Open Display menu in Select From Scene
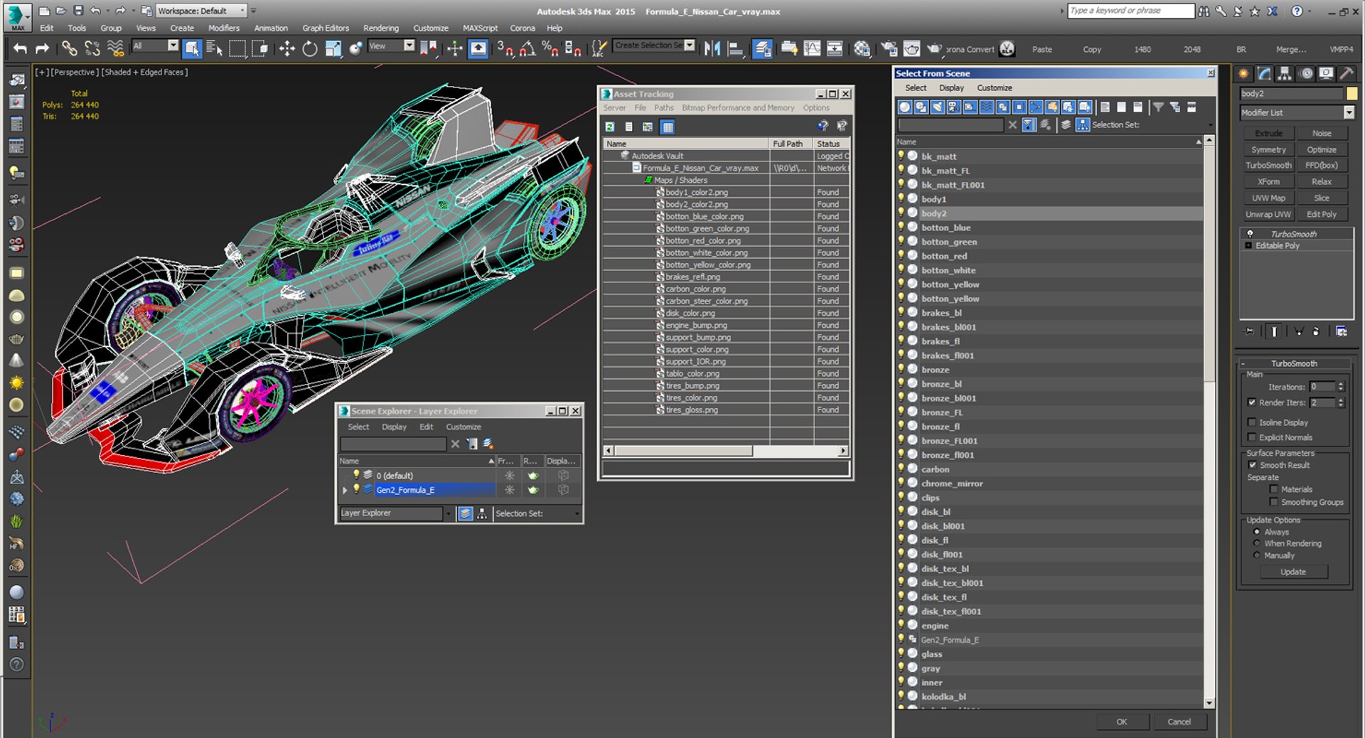This screenshot has height=738, width=1365. click(x=951, y=88)
